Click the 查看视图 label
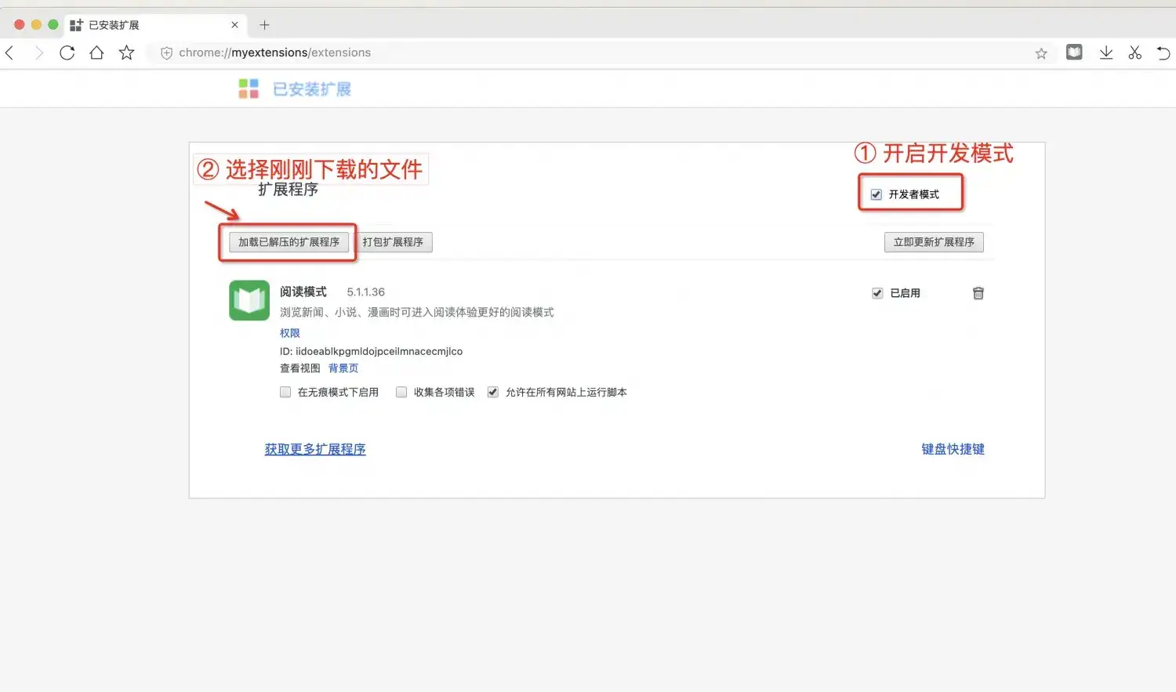This screenshot has height=692, width=1176. [x=300, y=368]
